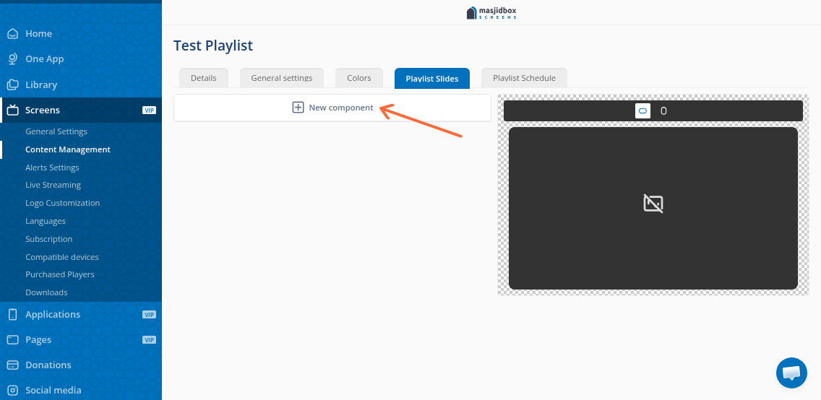
Task: Click the Test Playlist title
Action: [x=213, y=45]
